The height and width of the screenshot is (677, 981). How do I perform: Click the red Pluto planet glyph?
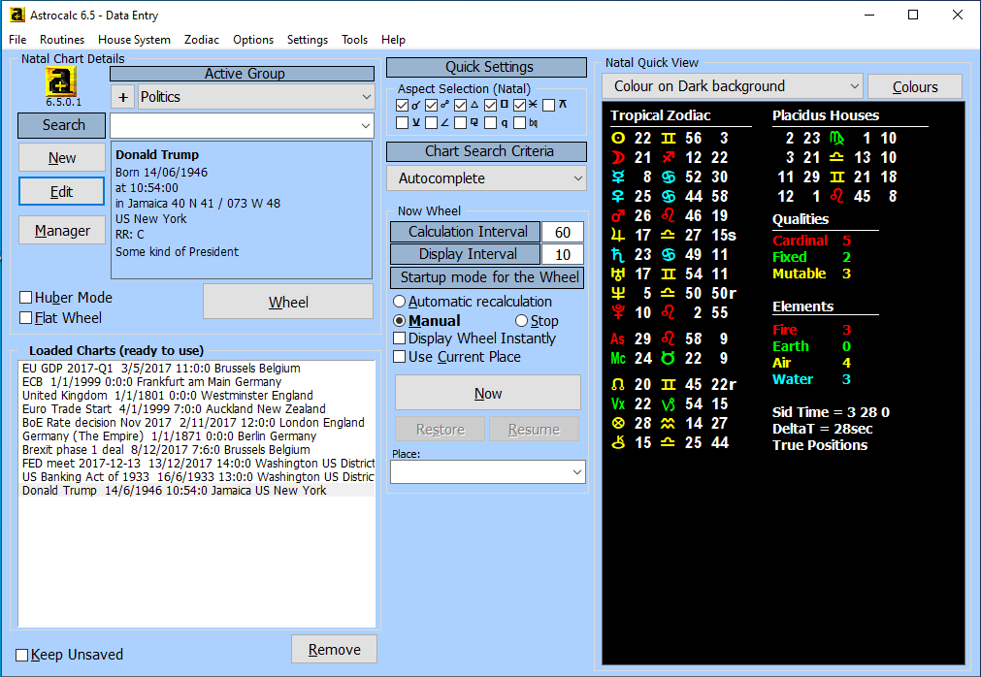[618, 312]
